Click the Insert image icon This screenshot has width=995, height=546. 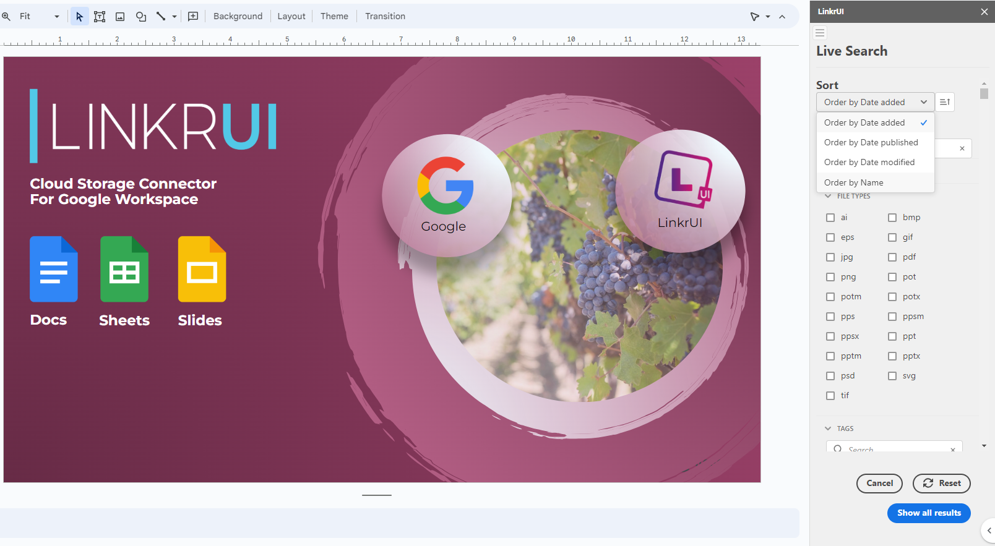click(x=120, y=17)
